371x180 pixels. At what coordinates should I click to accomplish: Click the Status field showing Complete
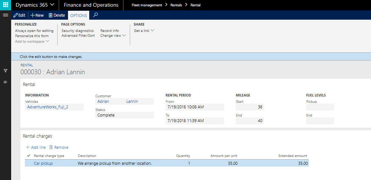pos(125,115)
